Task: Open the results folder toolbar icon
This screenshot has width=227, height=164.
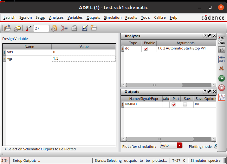Action: point(94,28)
